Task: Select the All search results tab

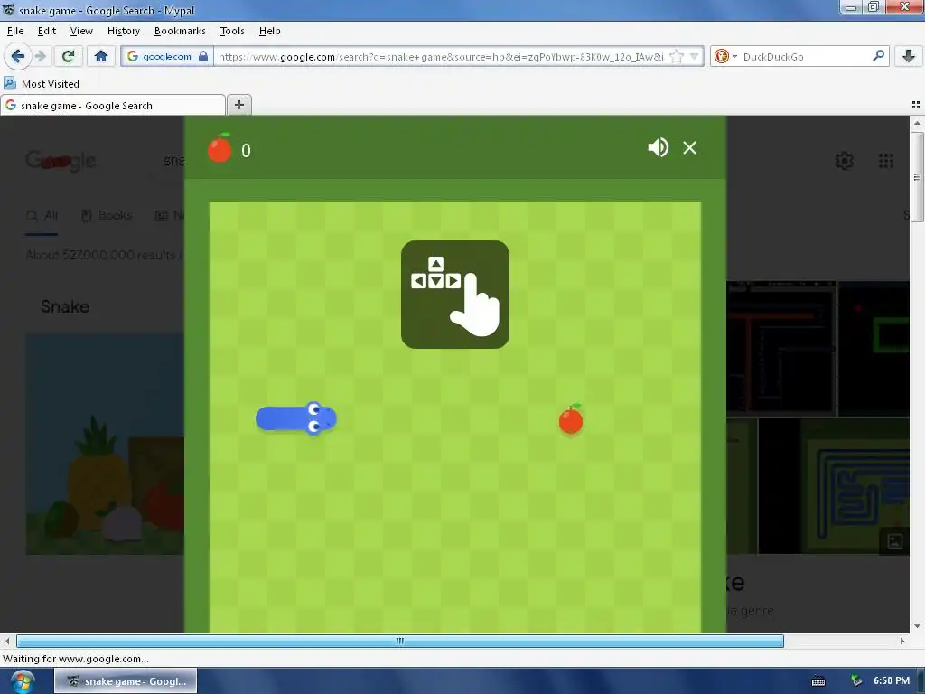Action: pyautogui.click(x=42, y=215)
